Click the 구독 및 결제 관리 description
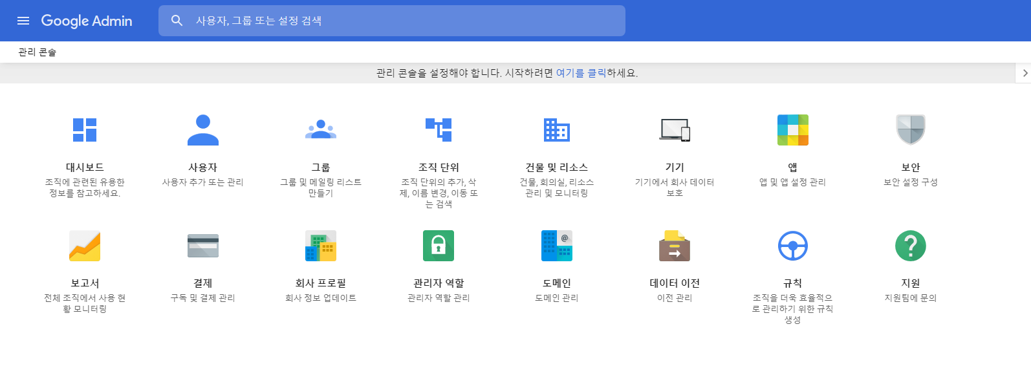 (203, 298)
